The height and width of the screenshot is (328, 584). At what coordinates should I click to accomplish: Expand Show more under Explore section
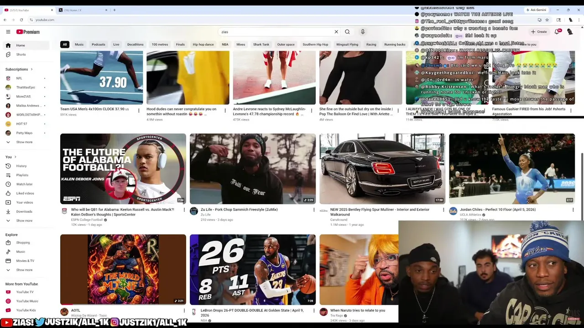(24, 270)
